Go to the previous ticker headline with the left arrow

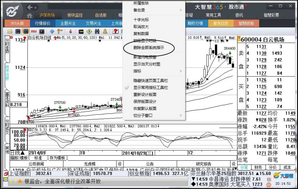point(11,181)
